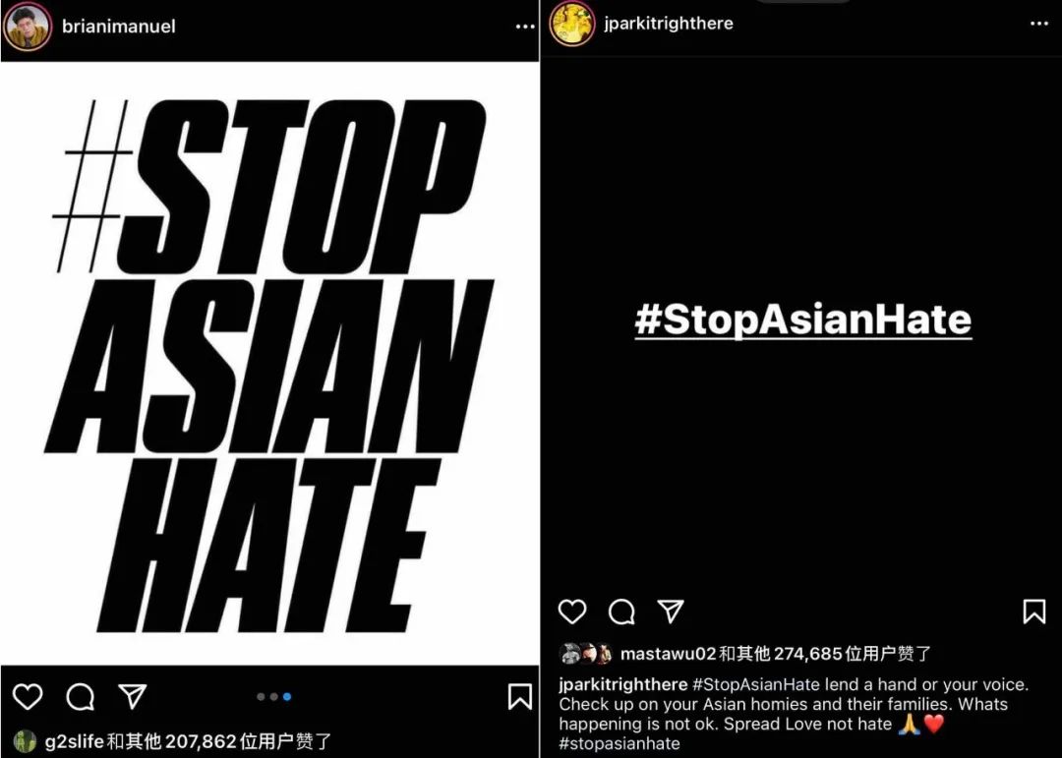Visit jparkitrighthere username link in header
1062x758 pixels.
669,24
